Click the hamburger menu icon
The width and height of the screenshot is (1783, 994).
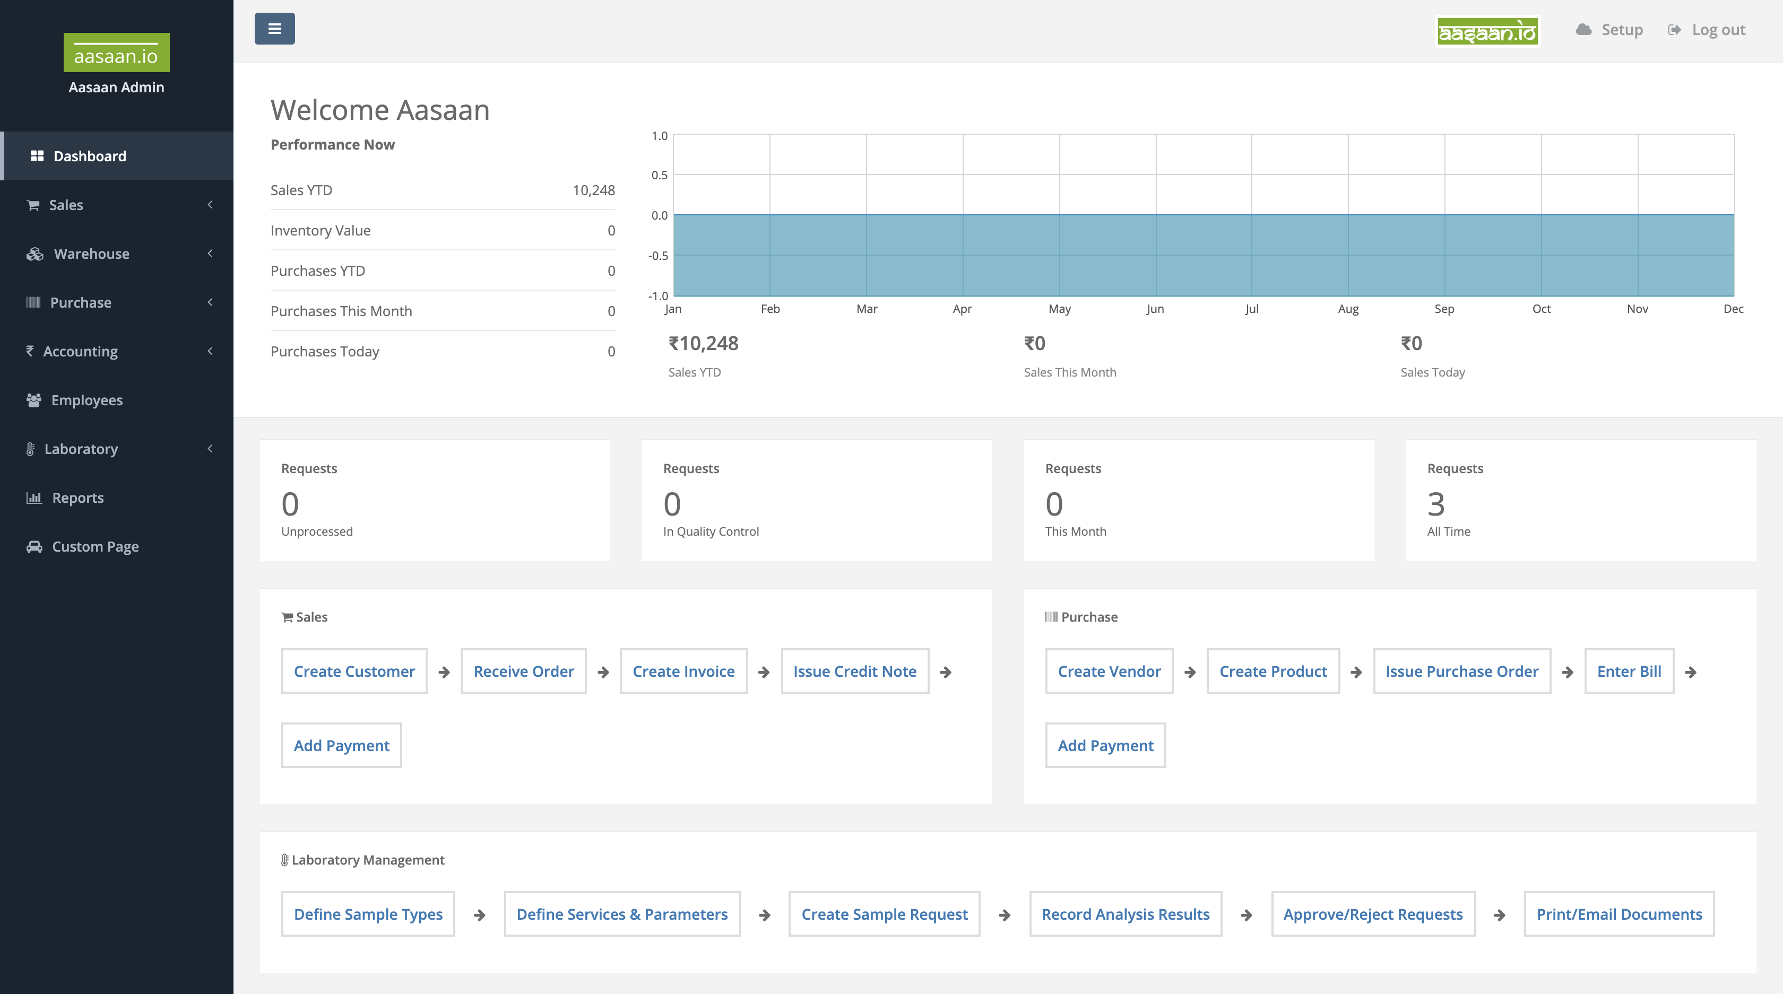(274, 28)
